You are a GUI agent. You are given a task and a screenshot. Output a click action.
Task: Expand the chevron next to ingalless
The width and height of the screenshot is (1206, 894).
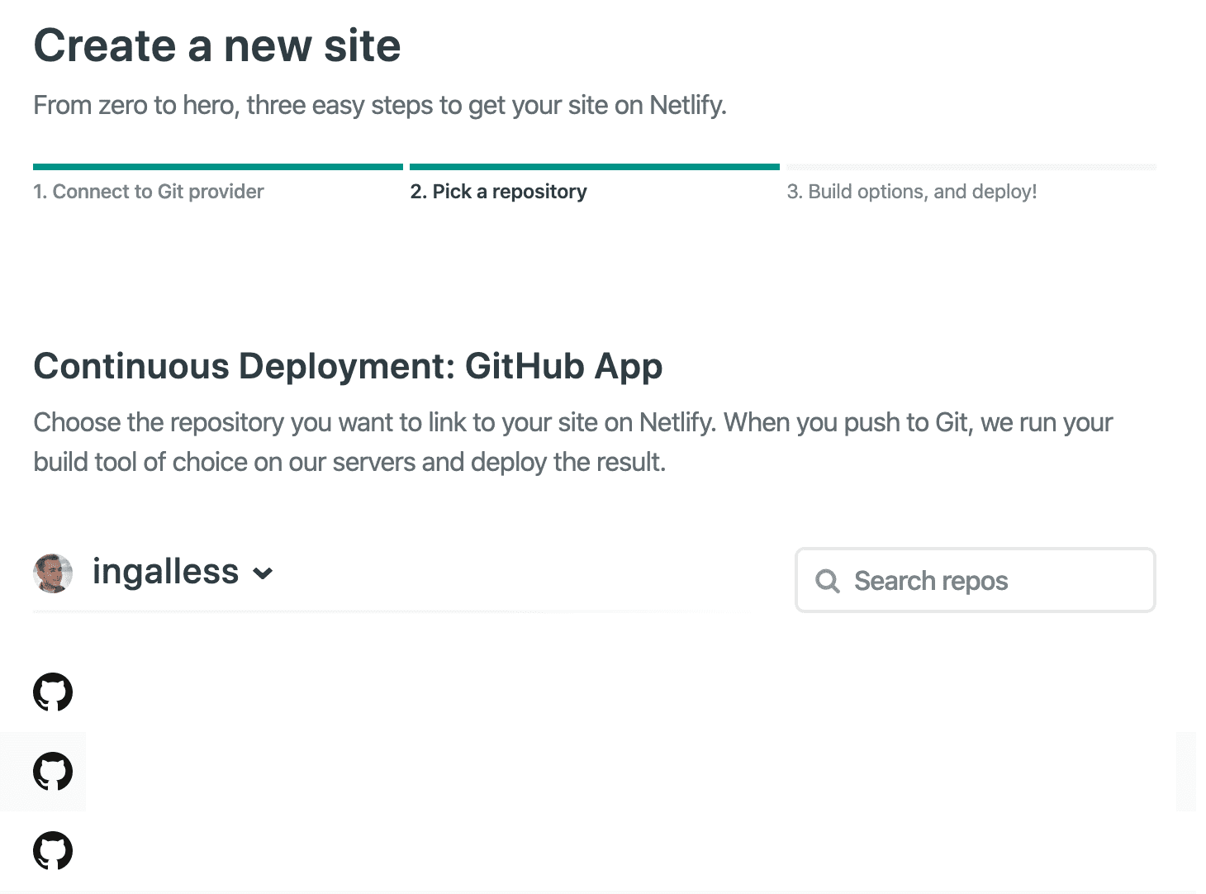(x=263, y=573)
